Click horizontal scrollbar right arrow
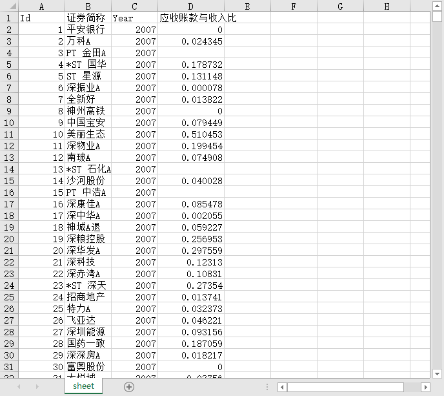 (x=425, y=387)
